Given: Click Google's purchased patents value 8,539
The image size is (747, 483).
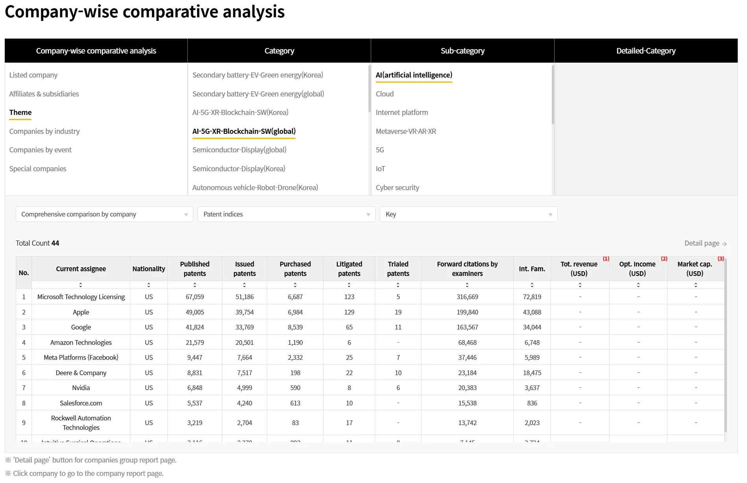Looking at the screenshot, I should click(x=295, y=327).
